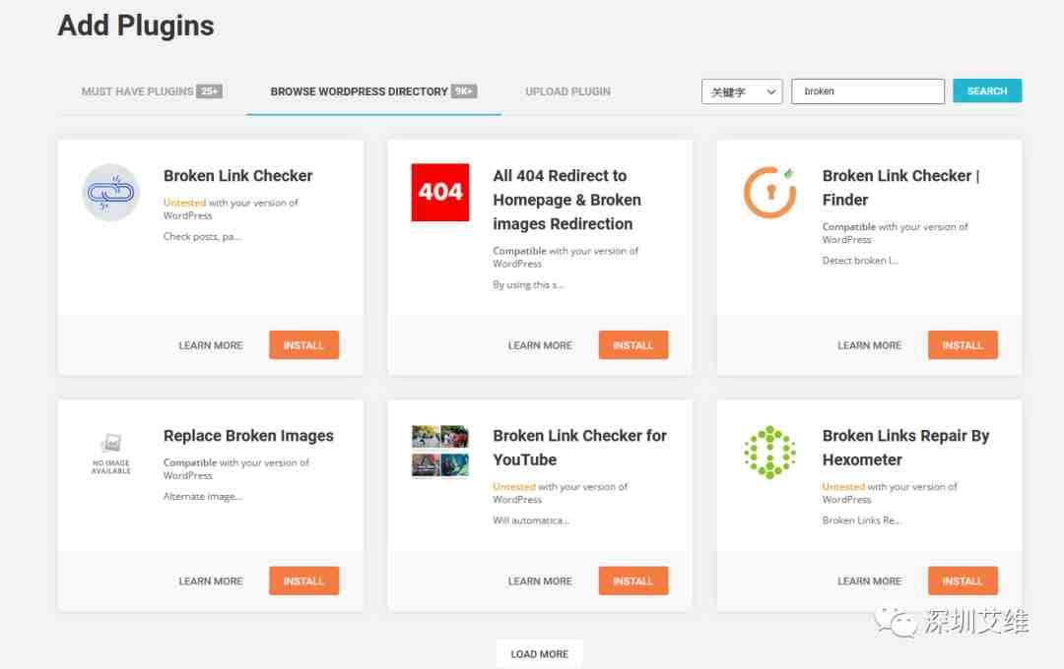The height and width of the screenshot is (669, 1064).
Task: Install the Replace Broken Images plugin
Action: click(x=303, y=580)
